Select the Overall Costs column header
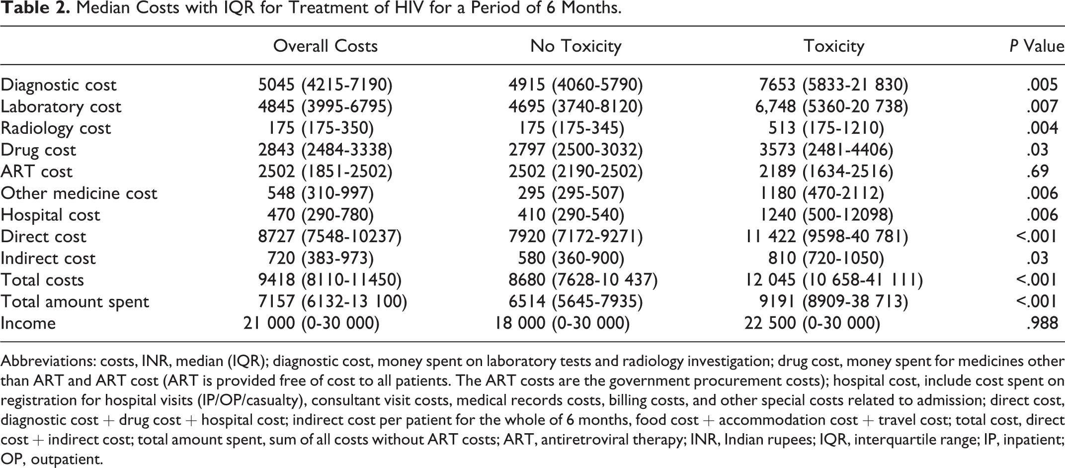This screenshot has height=468, width=1065. [x=326, y=46]
